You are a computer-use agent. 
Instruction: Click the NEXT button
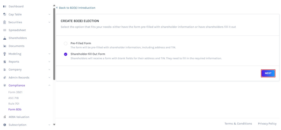pos(268,73)
